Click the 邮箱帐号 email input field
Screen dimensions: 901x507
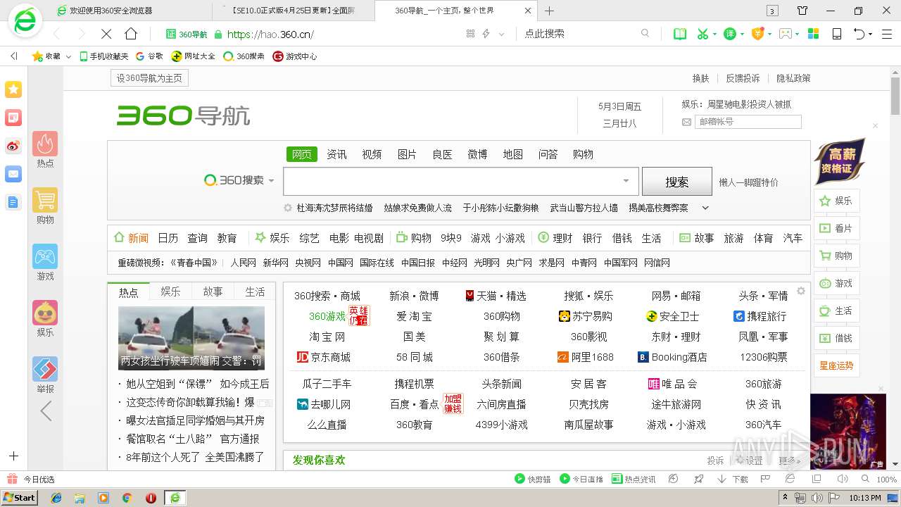click(748, 122)
